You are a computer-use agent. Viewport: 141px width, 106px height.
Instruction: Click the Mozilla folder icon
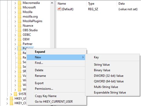(x=20, y=12)
